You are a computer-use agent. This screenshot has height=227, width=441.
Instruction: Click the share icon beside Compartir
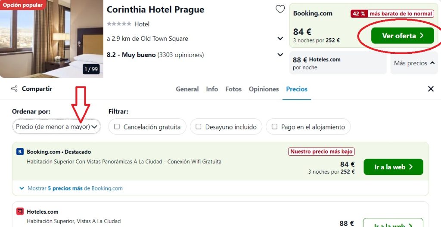click(x=14, y=89)
